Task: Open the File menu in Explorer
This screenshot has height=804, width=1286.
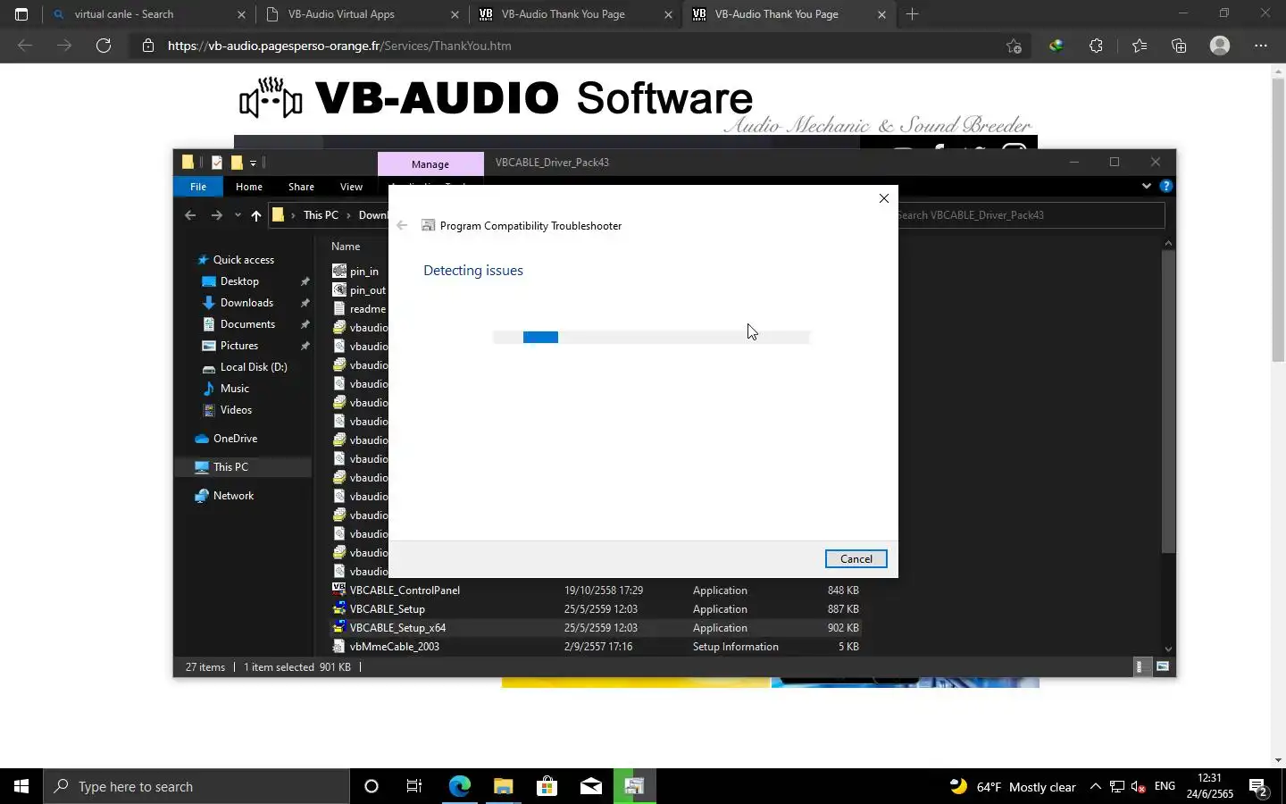Action: [198, 187]
